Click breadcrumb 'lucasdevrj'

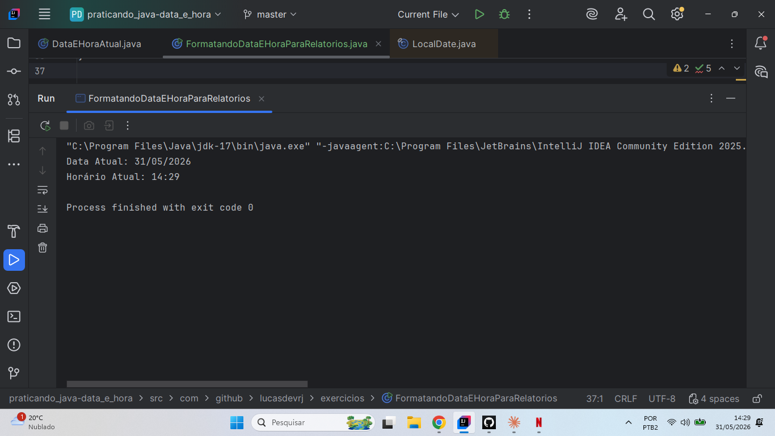coord(281,399)
